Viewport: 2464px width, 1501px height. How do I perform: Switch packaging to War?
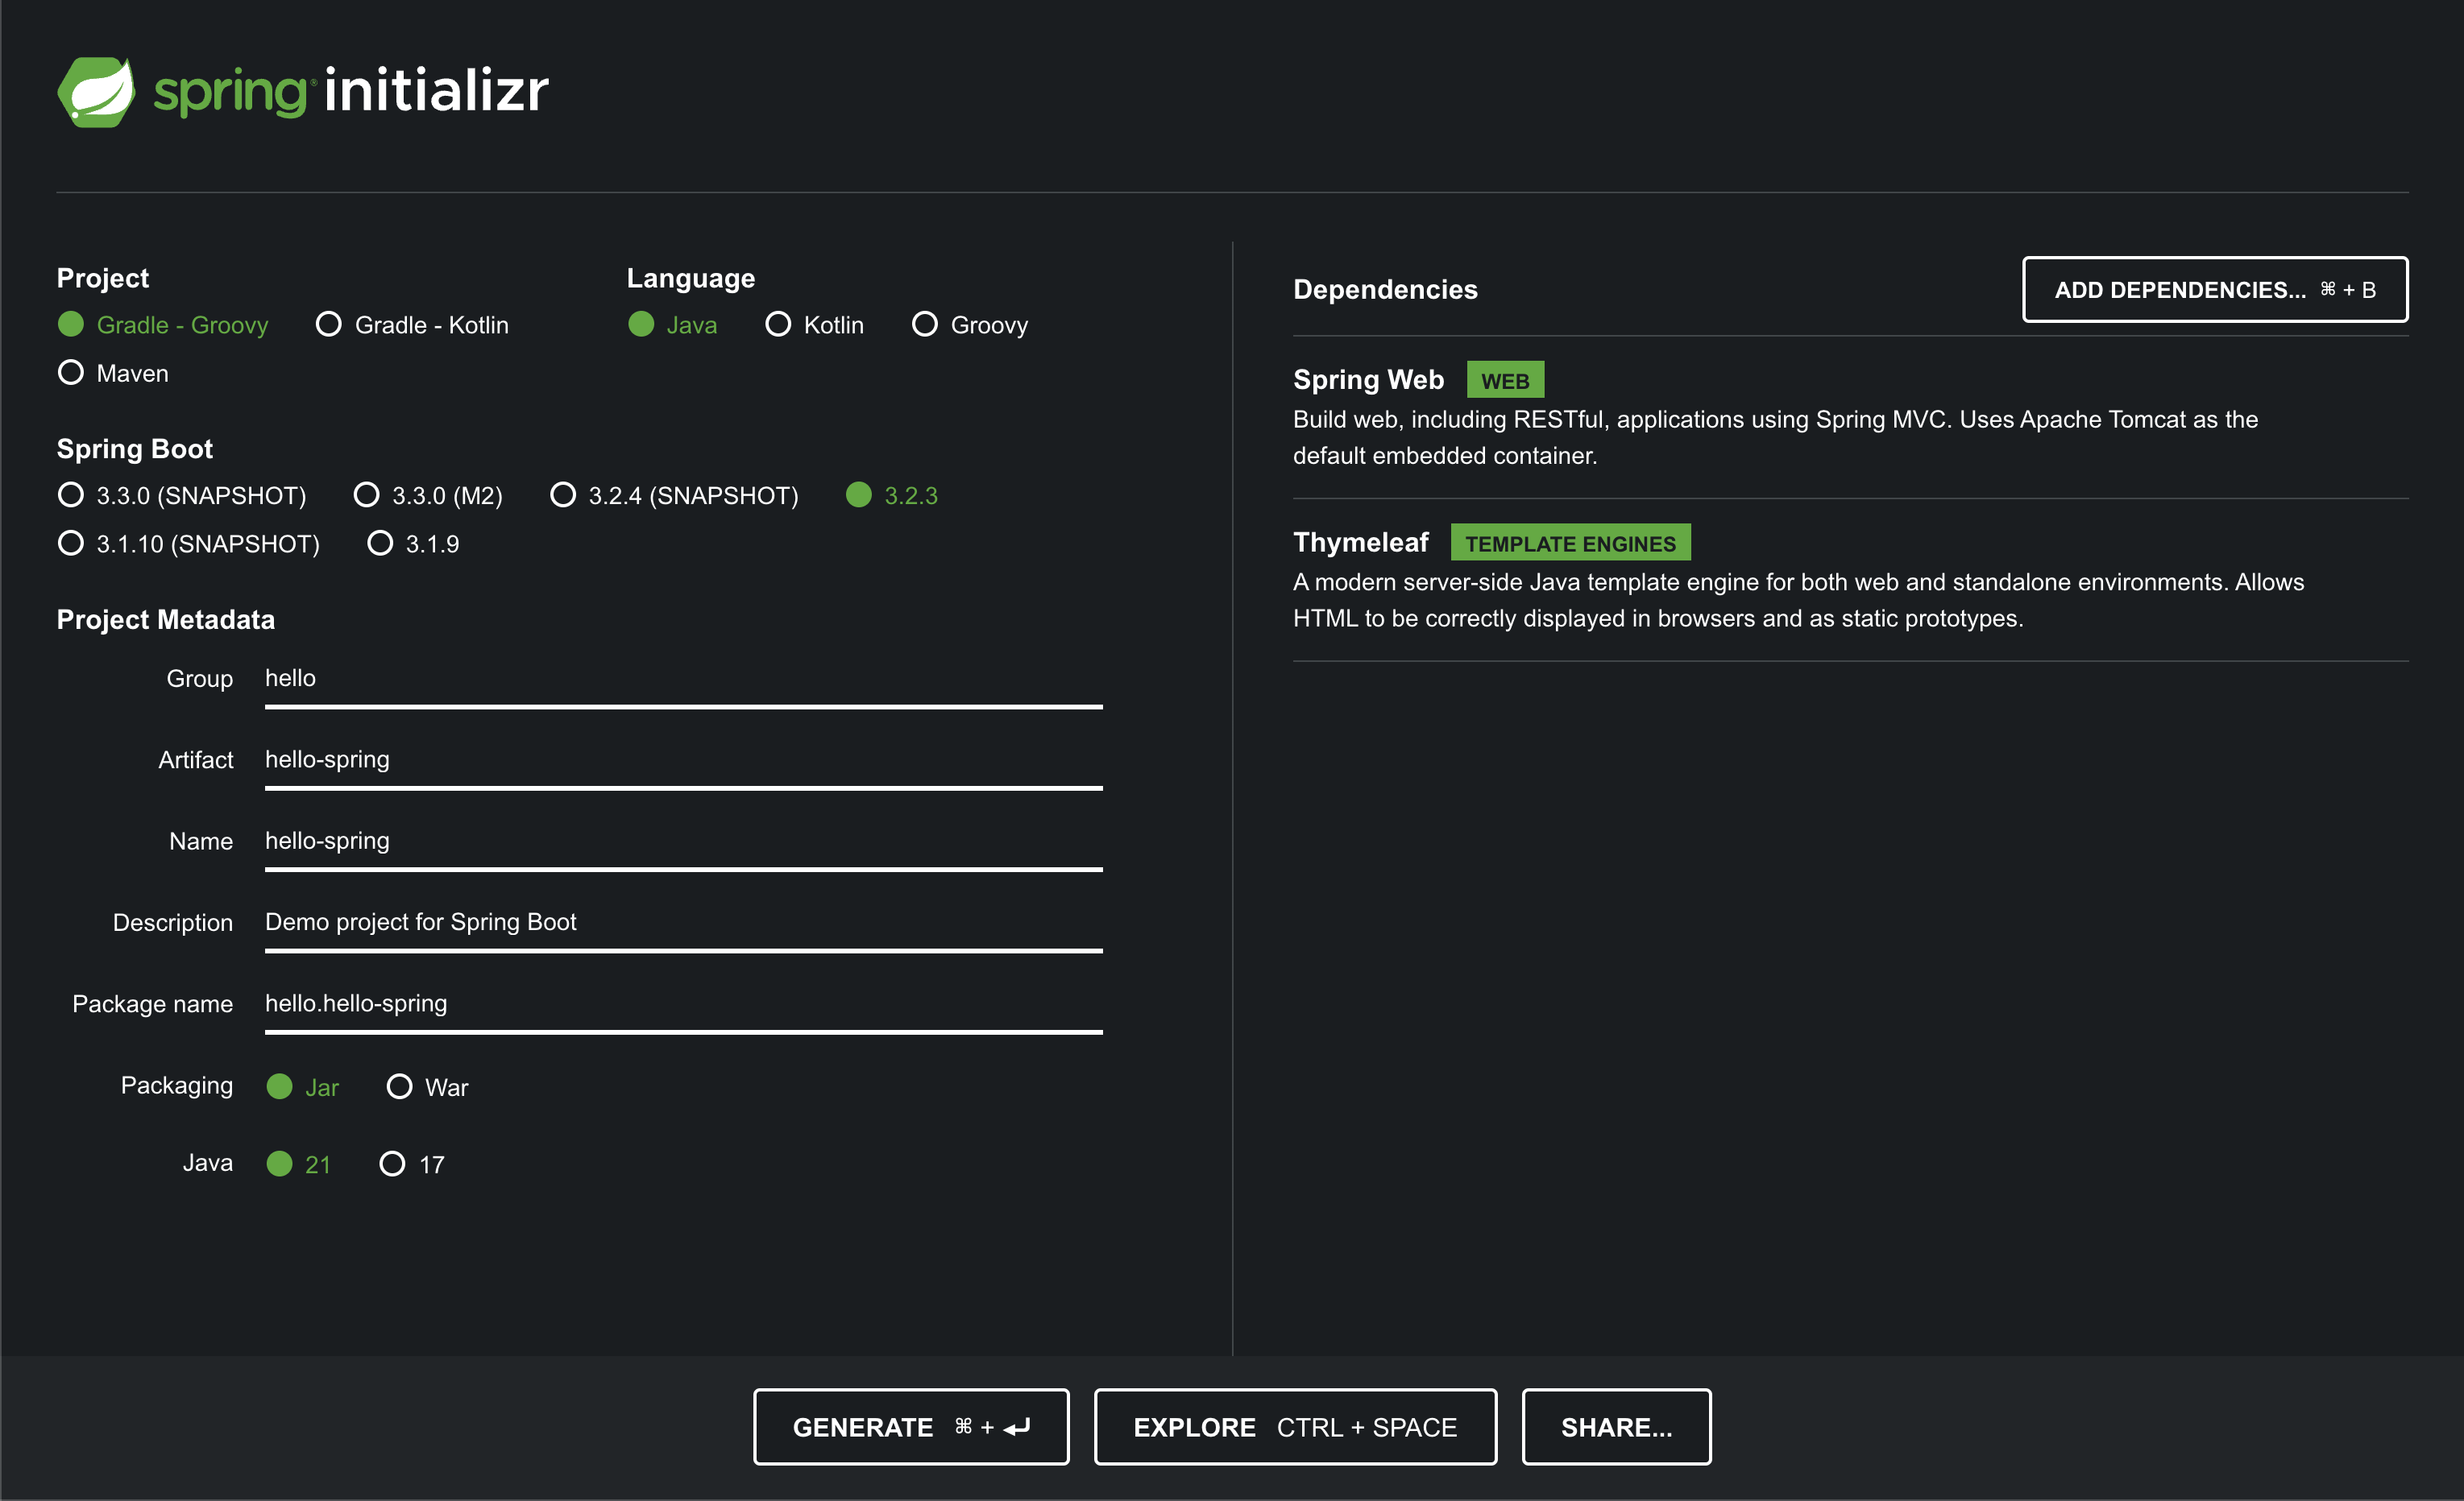click(x=399, y=1087)
